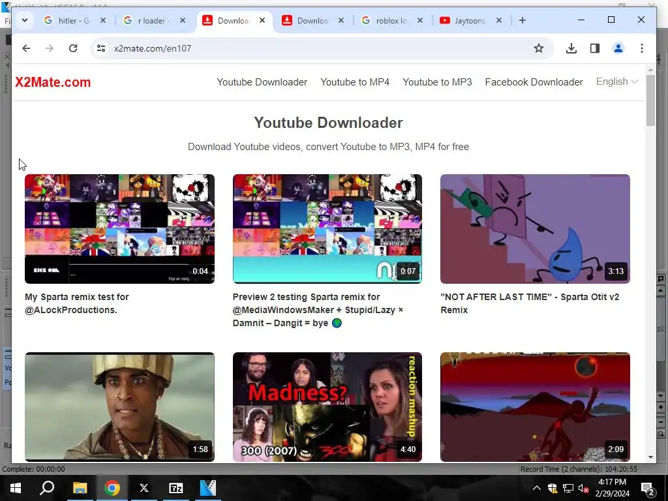
Task: Open the 0:04 Sparta remix test thumbnail
Action: 120,229
